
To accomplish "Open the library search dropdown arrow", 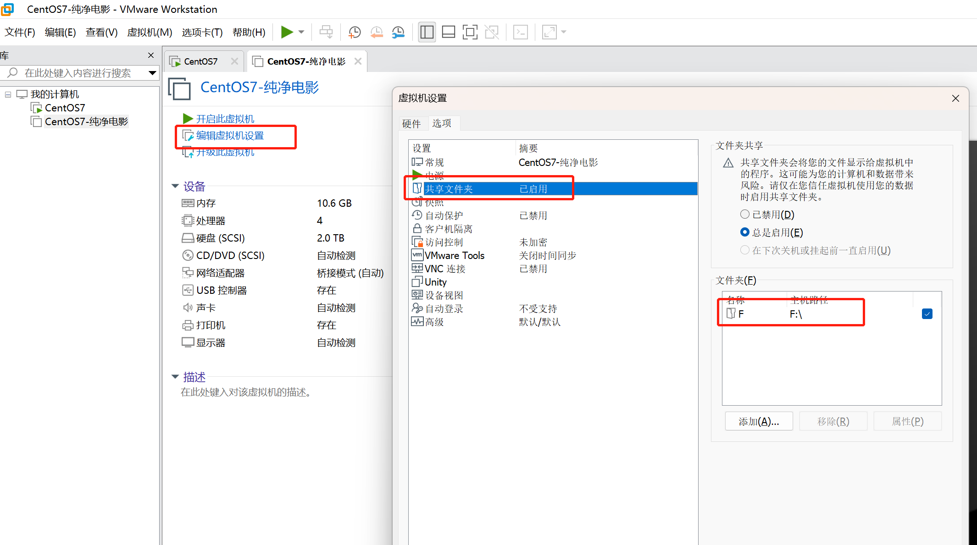I will coord(152,73).
